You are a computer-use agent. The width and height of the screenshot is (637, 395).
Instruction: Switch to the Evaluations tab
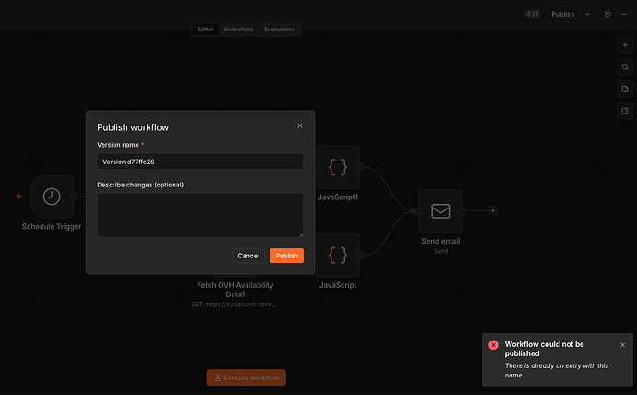[x=279, y=30]
